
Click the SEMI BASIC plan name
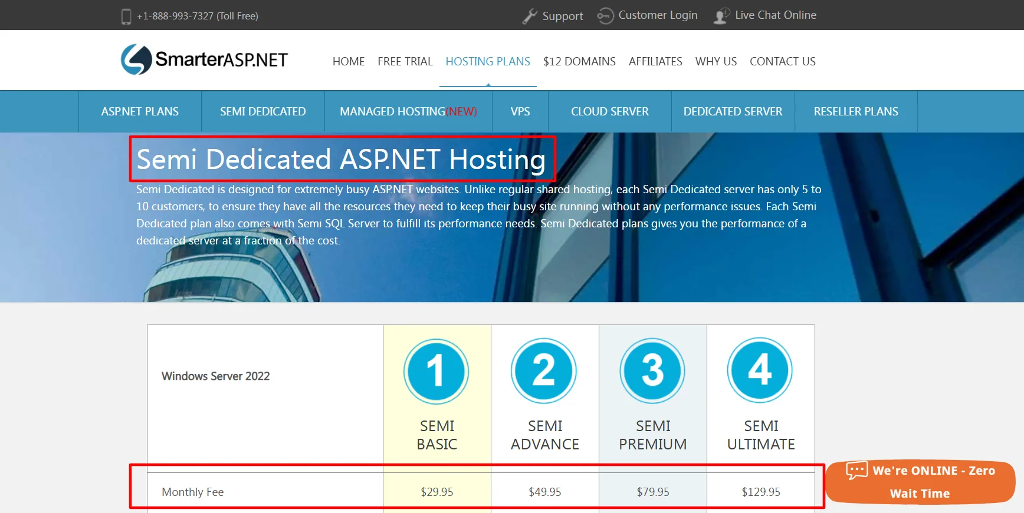pos(437,435)
